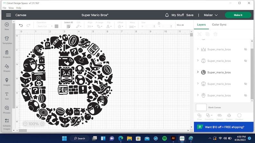Open the Projects panel
This screenshot has height=143, width=255.
point(7,52)
